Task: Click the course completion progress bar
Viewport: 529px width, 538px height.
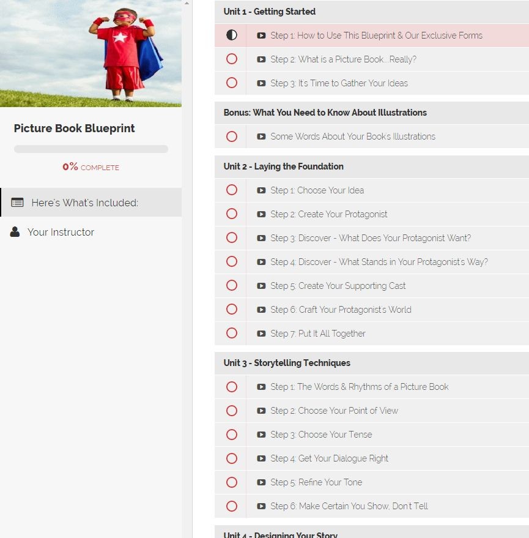Action: tap(91, 149)
